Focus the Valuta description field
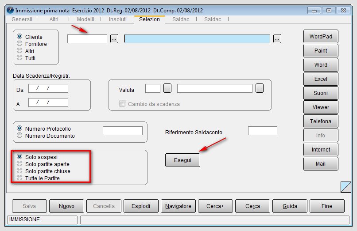This screenshot has height=231, width=357. (215, 88)
